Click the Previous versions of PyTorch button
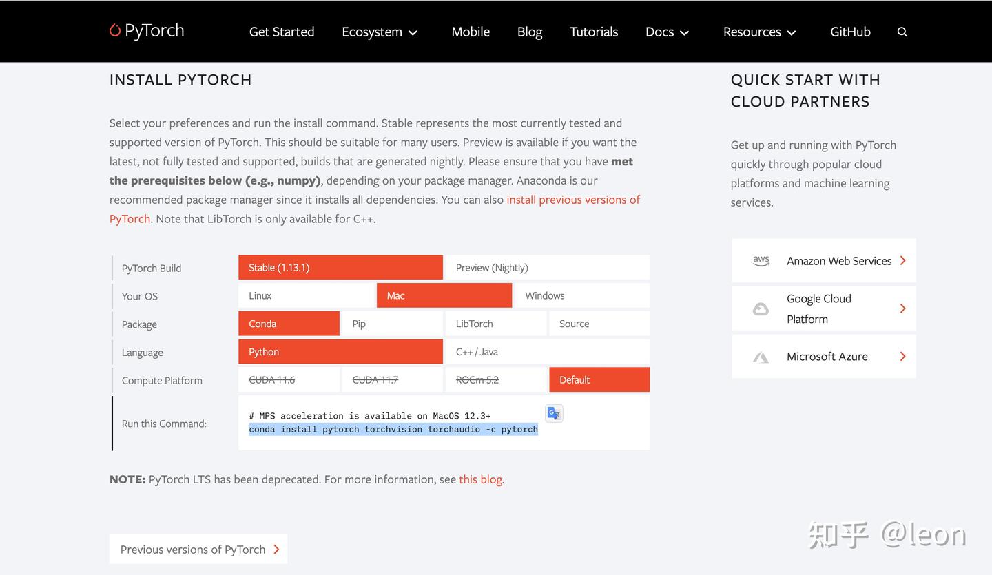 [198, 550]
